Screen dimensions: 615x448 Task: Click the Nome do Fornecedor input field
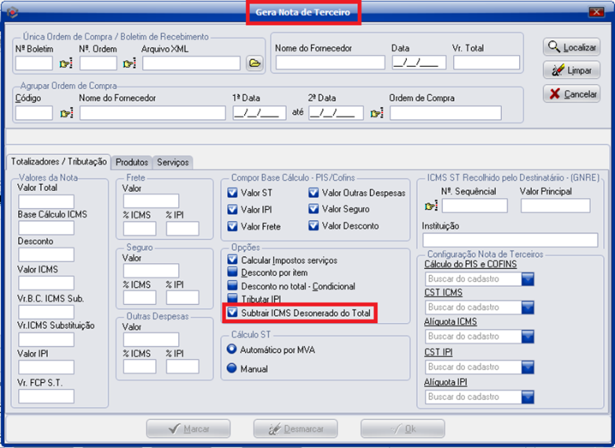pyautogui.click(x=330, y=63)
